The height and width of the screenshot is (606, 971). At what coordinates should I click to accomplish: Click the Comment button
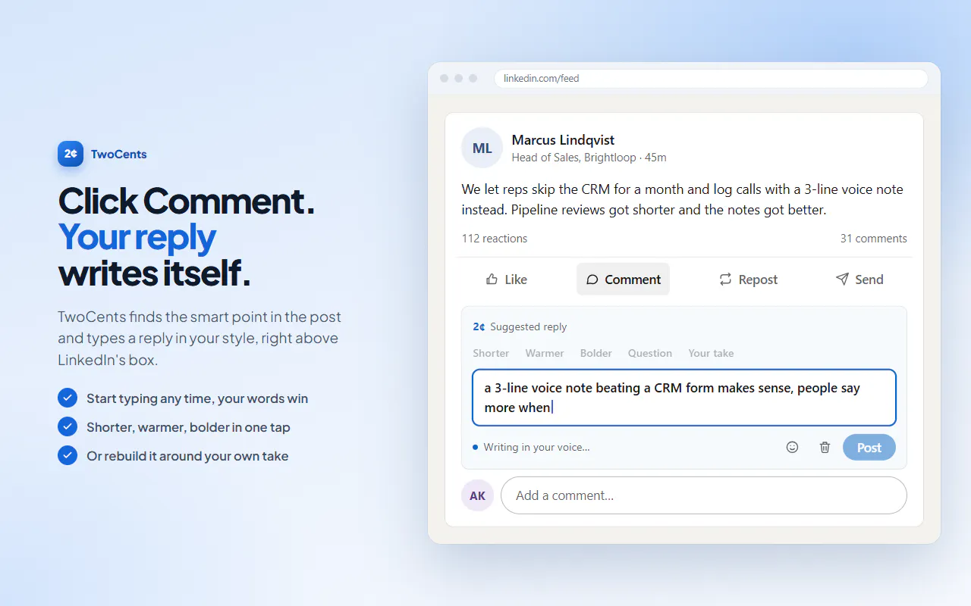pyautogui.click(x=623, y=280)
